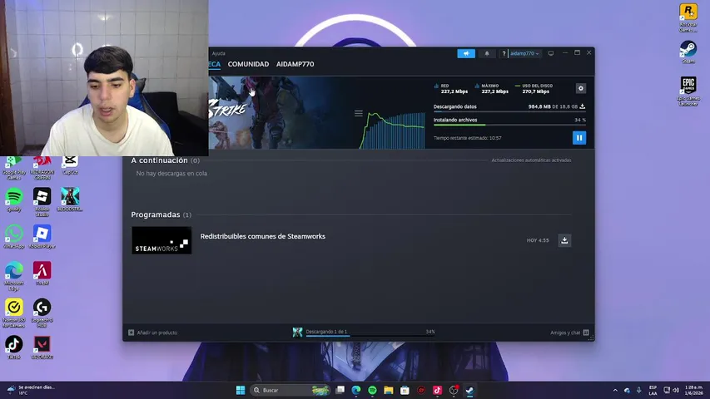Open the AIDAMP770 profile tab
This screenshot has height=399, width=710.
click(295, 64)
